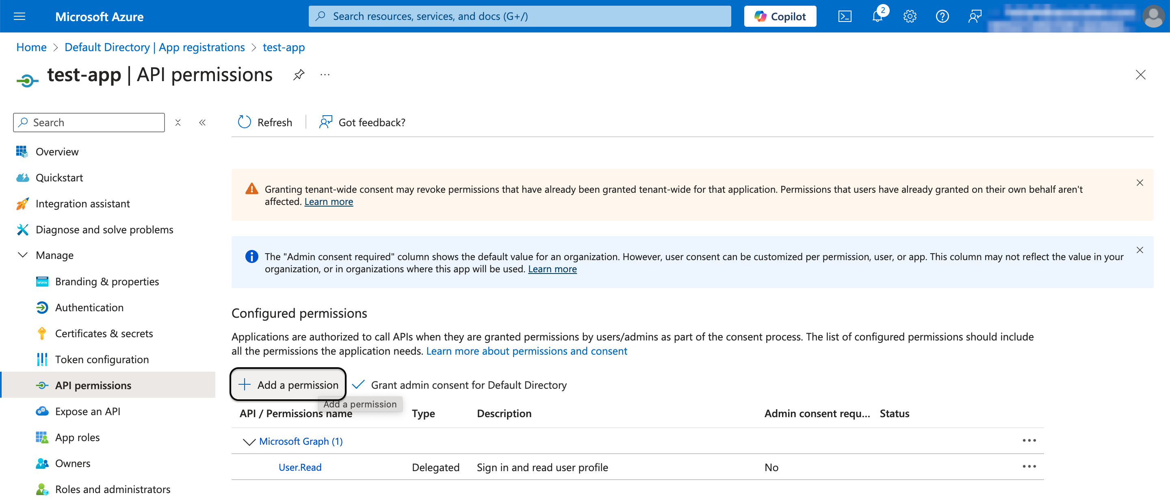Focus the sidebar Search field
This screenshot has width=1170, height=504.
point(89,123)
